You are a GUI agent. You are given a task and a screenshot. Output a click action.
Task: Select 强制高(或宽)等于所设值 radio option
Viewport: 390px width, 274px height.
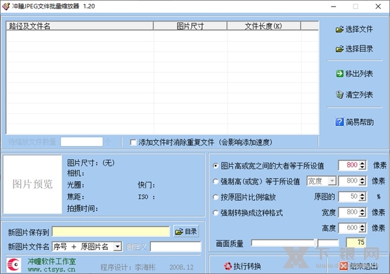tap(216, 181)
